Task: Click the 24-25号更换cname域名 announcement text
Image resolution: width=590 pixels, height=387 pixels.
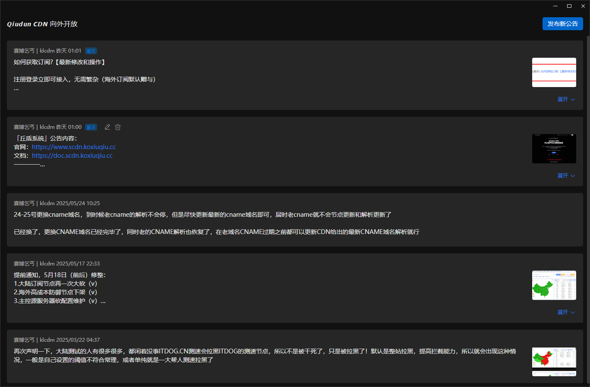Action: click(x=202, y=215)
